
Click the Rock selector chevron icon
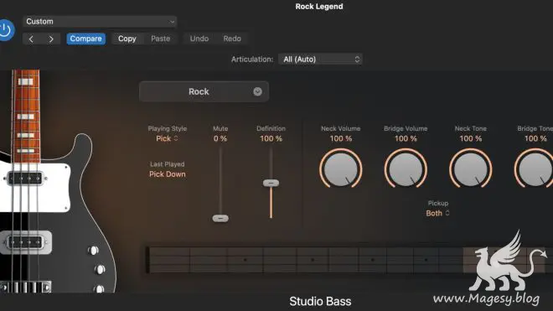coord(257,91)
